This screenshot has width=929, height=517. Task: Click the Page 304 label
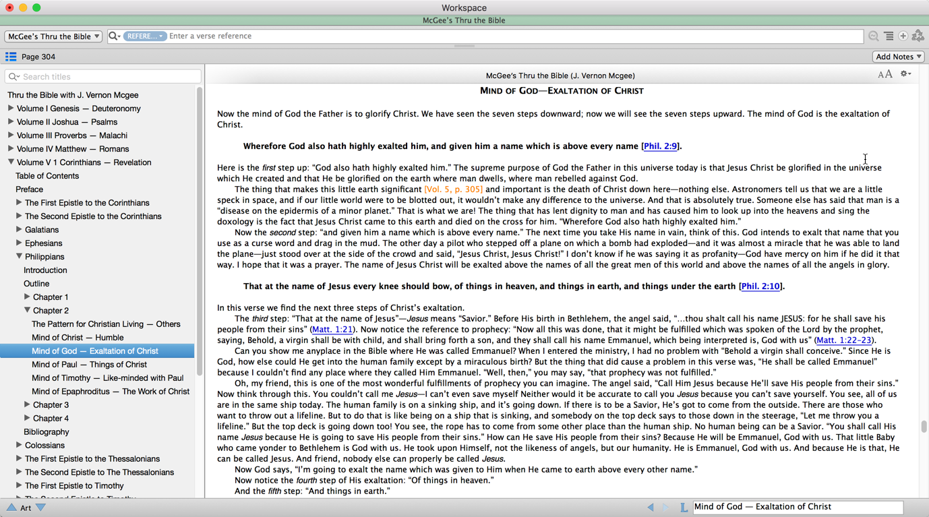tap(38, 57)
